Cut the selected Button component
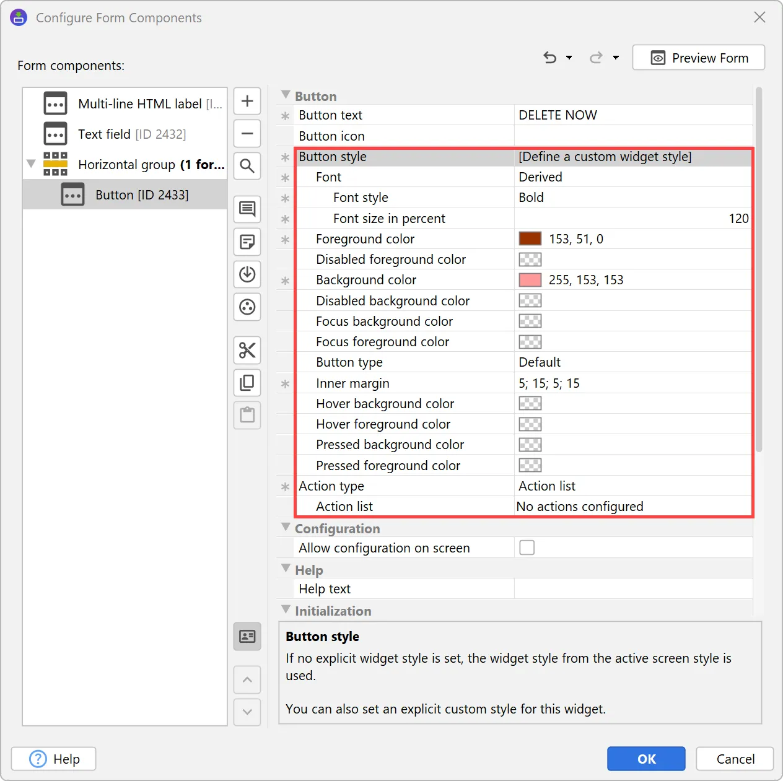The width and height of the screenshot is (783, 781). coord(247,350)
